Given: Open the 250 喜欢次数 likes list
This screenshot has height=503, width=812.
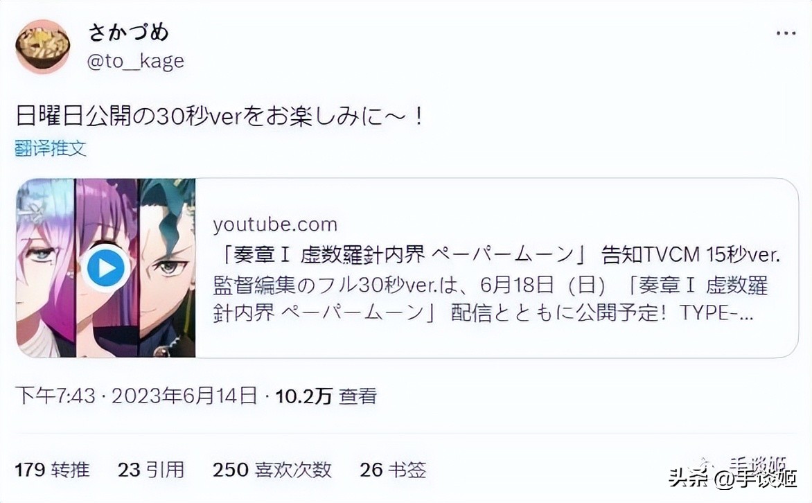Looking at the screenshot, I should pos(272,470).
